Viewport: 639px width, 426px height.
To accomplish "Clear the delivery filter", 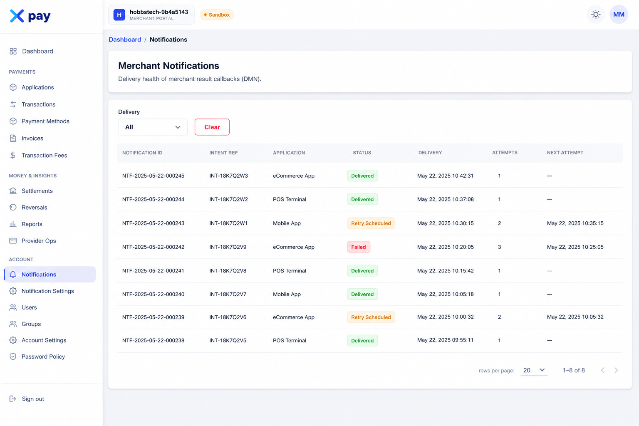I will click(x=212, y=127).
